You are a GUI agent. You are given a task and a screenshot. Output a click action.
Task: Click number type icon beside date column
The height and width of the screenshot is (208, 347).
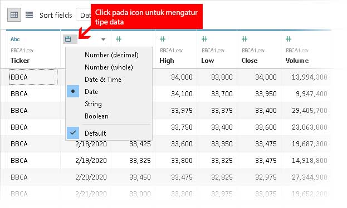pos(119,39)
